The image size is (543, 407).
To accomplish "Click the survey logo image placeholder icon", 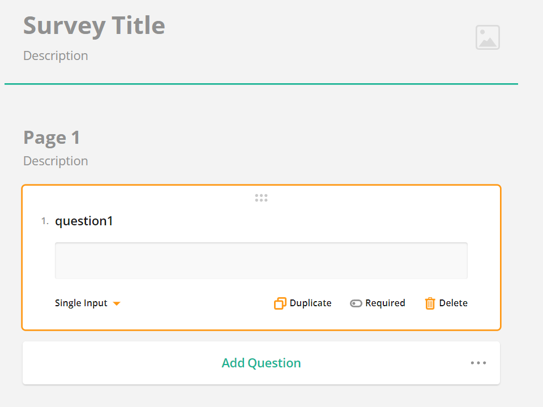I will click(487, 37).
